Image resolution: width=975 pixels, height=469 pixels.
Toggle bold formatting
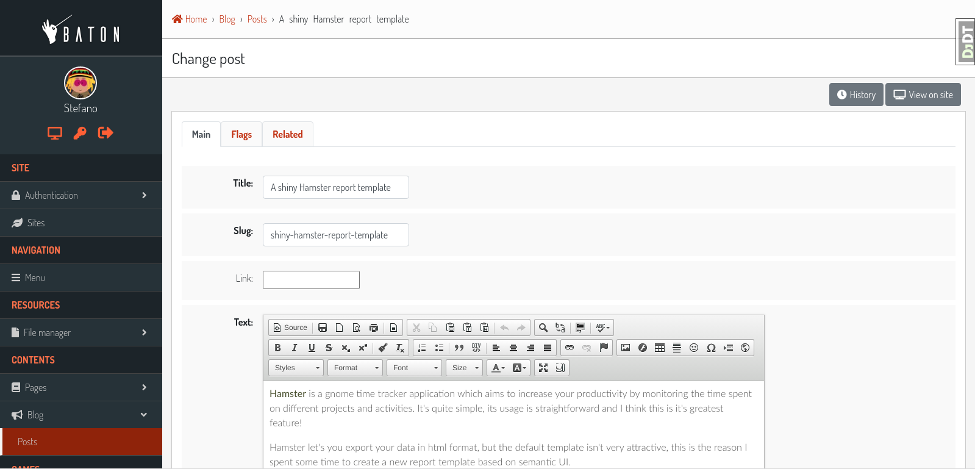(277, 348)
